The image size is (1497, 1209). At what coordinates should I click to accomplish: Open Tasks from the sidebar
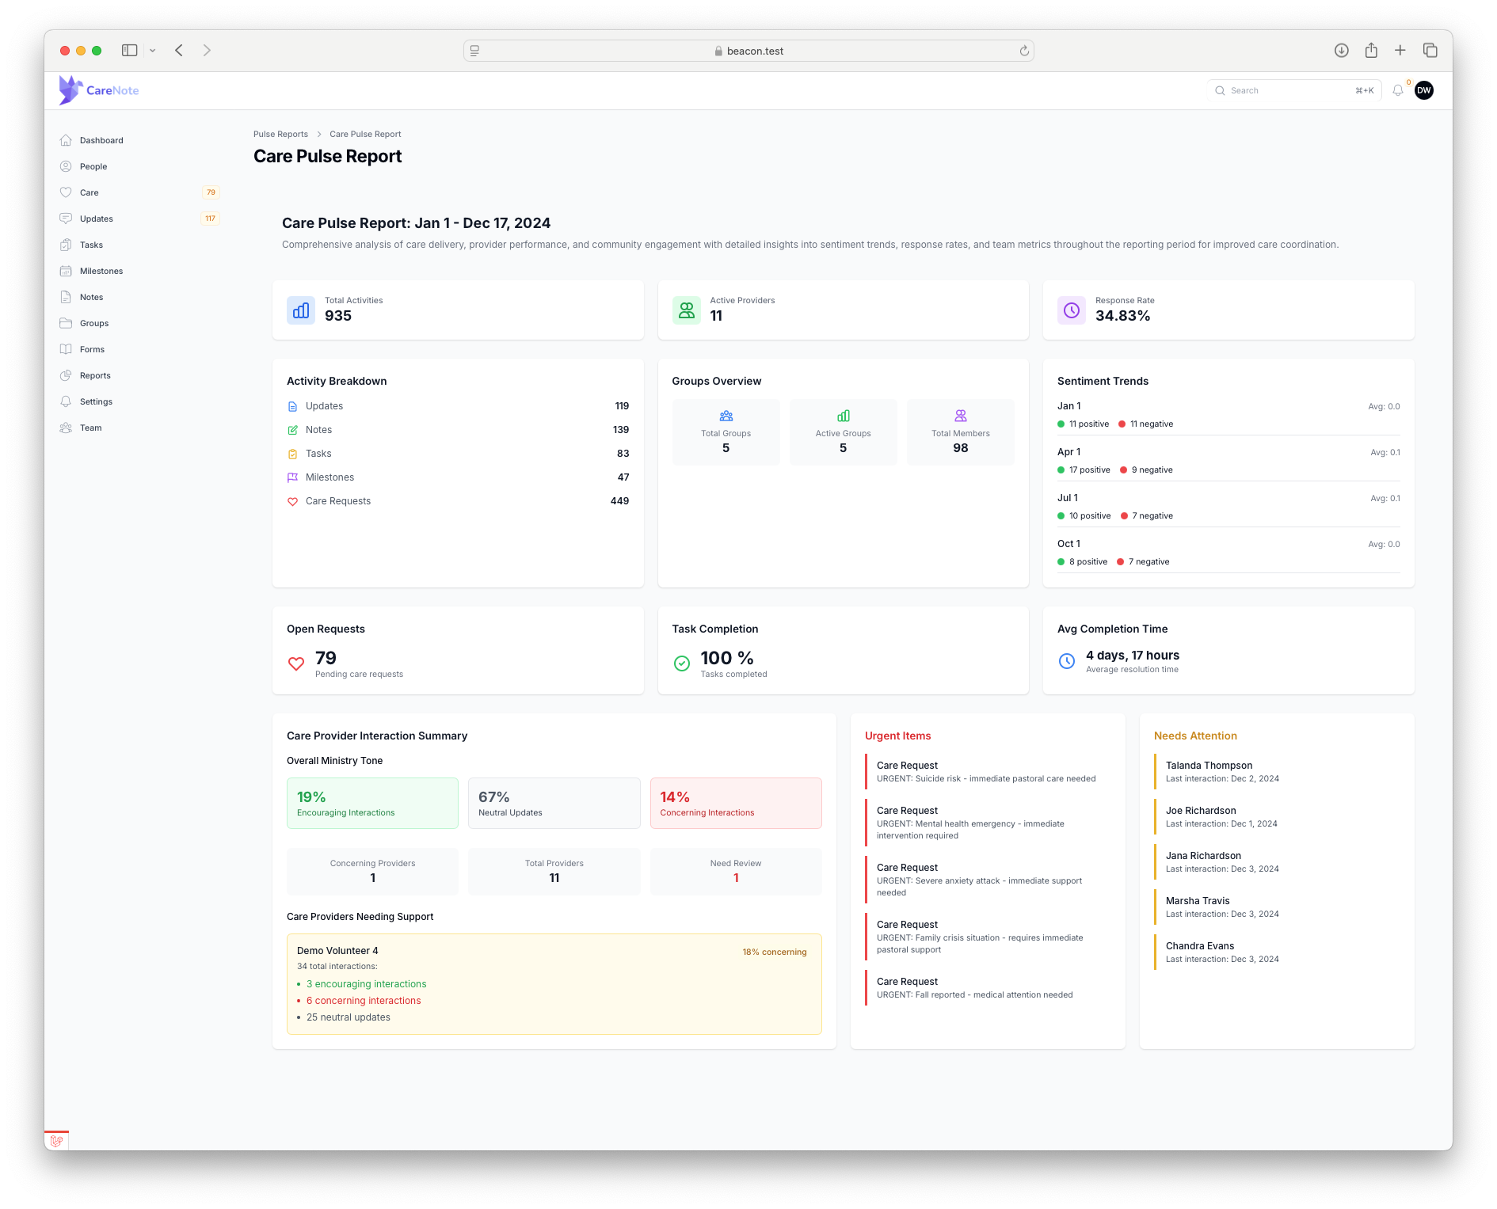click(91, 245)
